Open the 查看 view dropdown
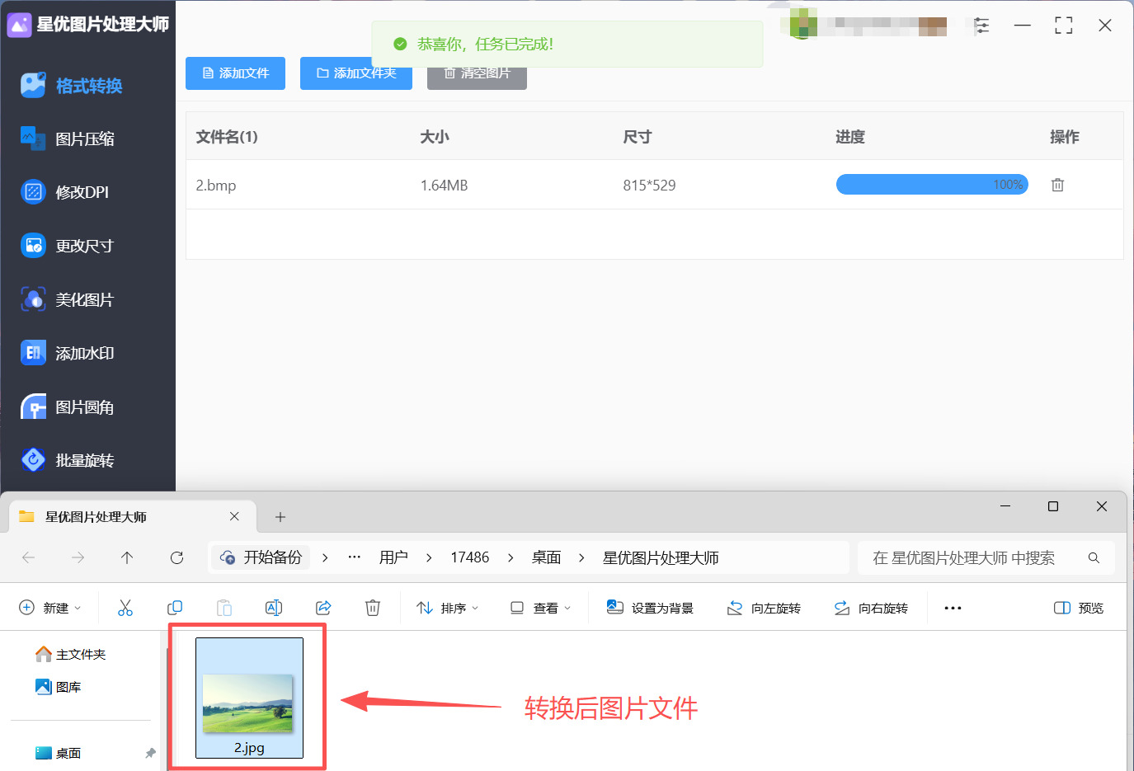The image size is (1134, 771). pos(540,608)
